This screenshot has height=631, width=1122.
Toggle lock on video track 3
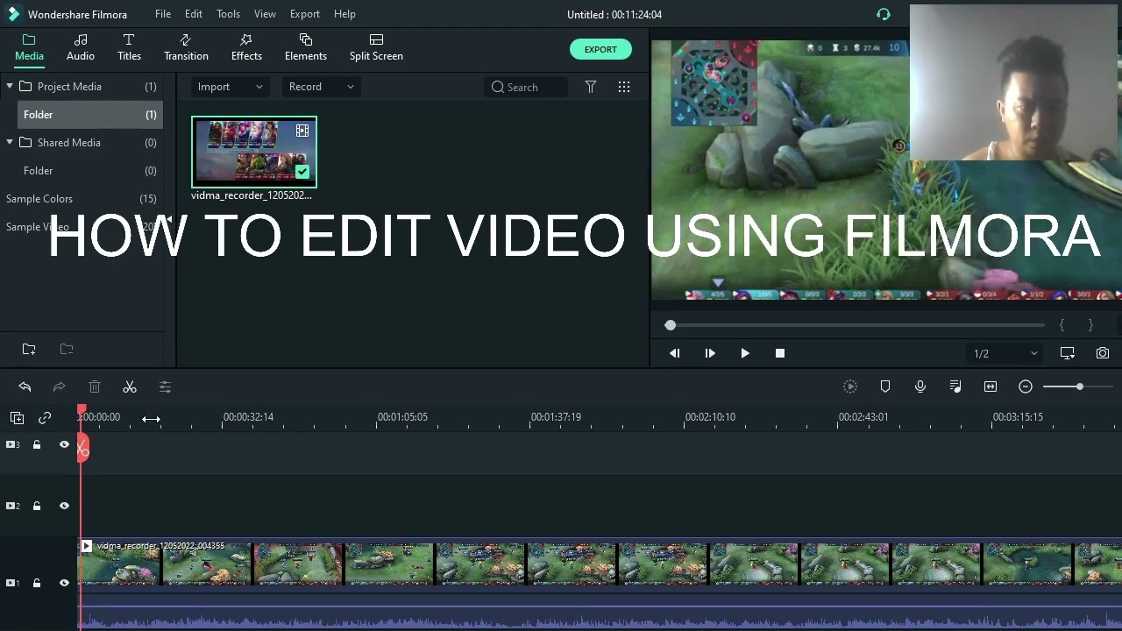pos(37,445)
